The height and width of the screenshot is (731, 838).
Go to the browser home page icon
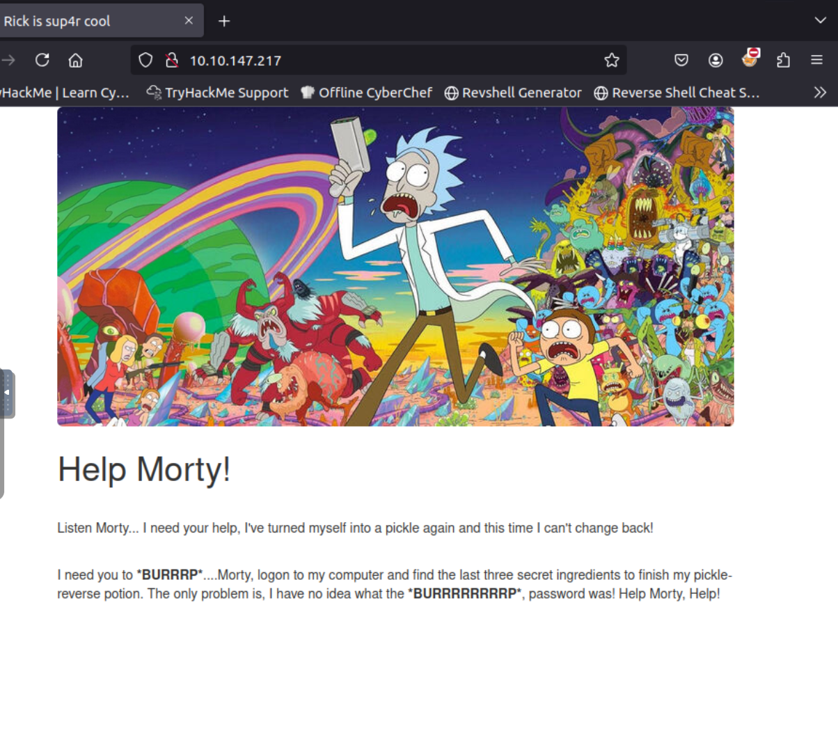pos(76,60)
